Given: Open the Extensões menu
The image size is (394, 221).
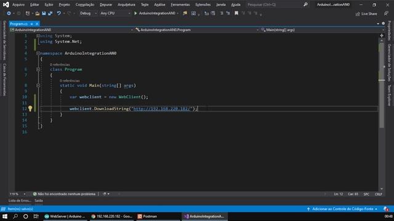Looking at the screenshot, I should (203, 4).
